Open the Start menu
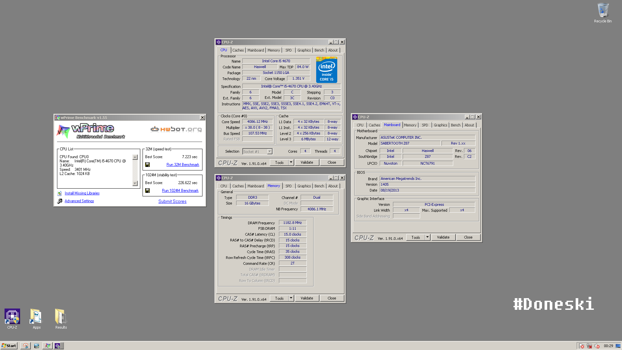This screenshot has width=622, height=350. click(x=9, y=346)
